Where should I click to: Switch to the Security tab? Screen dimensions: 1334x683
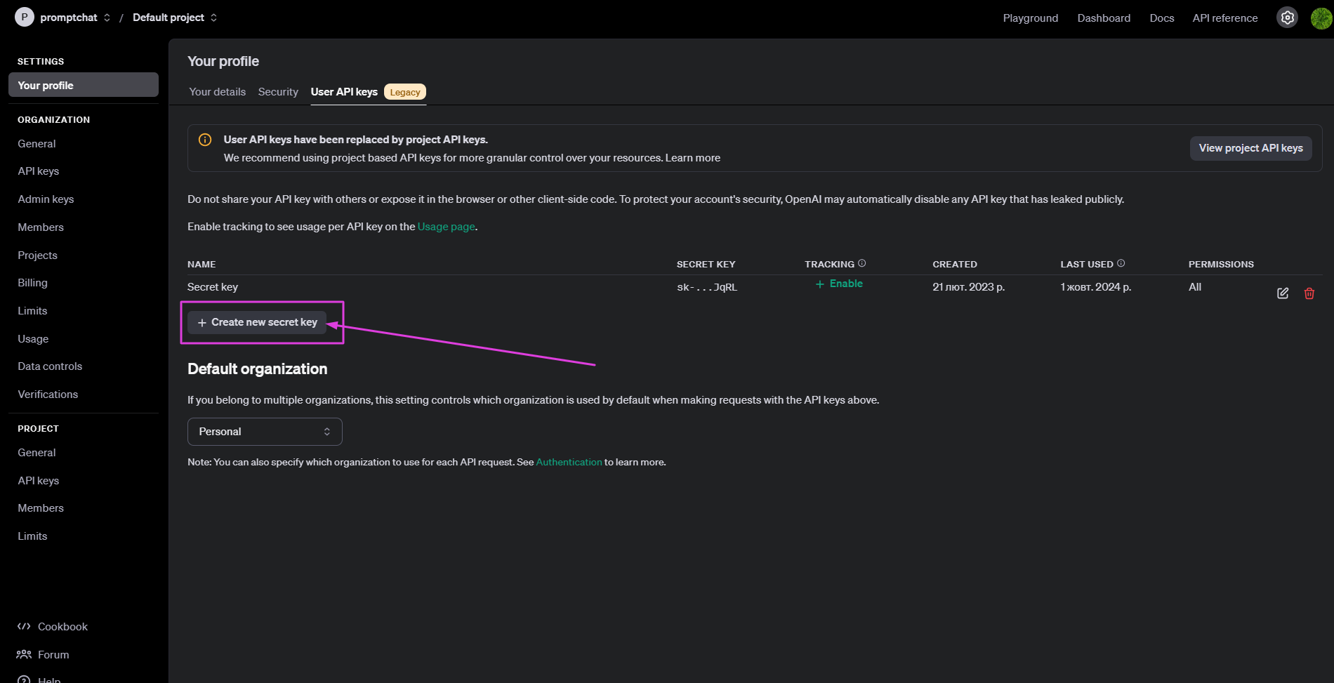pyautogui.click(x=278, y=92)
